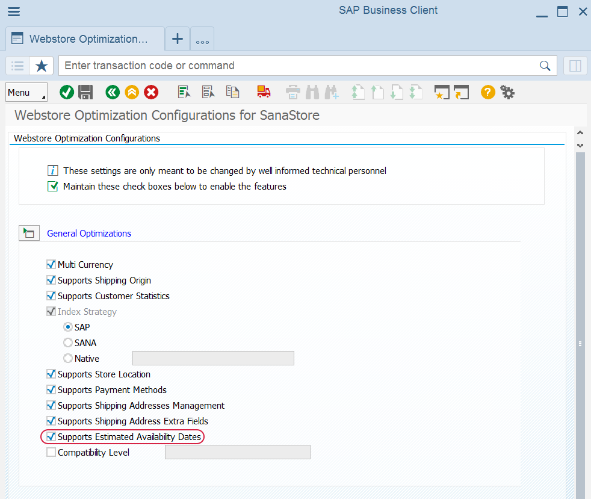Go to next page icon
This screenshot has width=591, height=499.
397,92
